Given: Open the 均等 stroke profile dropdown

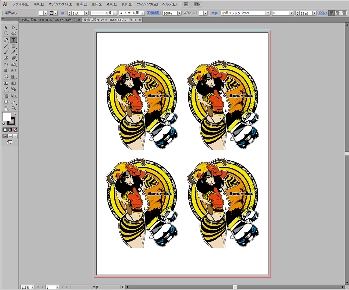Looking at the screenshot, I should tap(115, 13).
